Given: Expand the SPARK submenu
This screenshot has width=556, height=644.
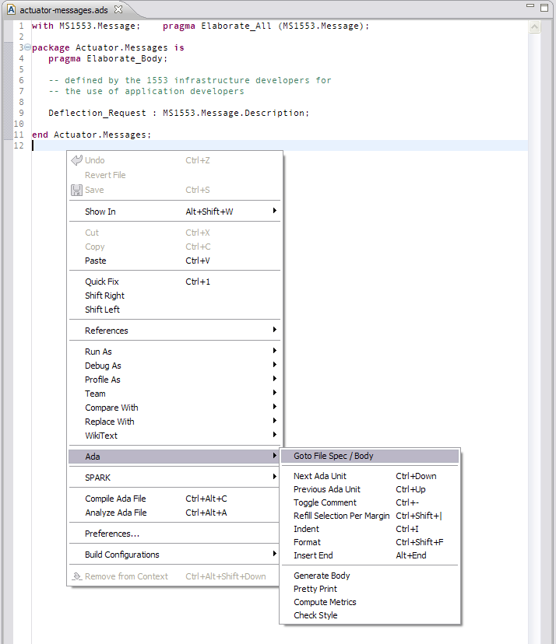Looking at the screenshot, I should click(x=174, y=478).
